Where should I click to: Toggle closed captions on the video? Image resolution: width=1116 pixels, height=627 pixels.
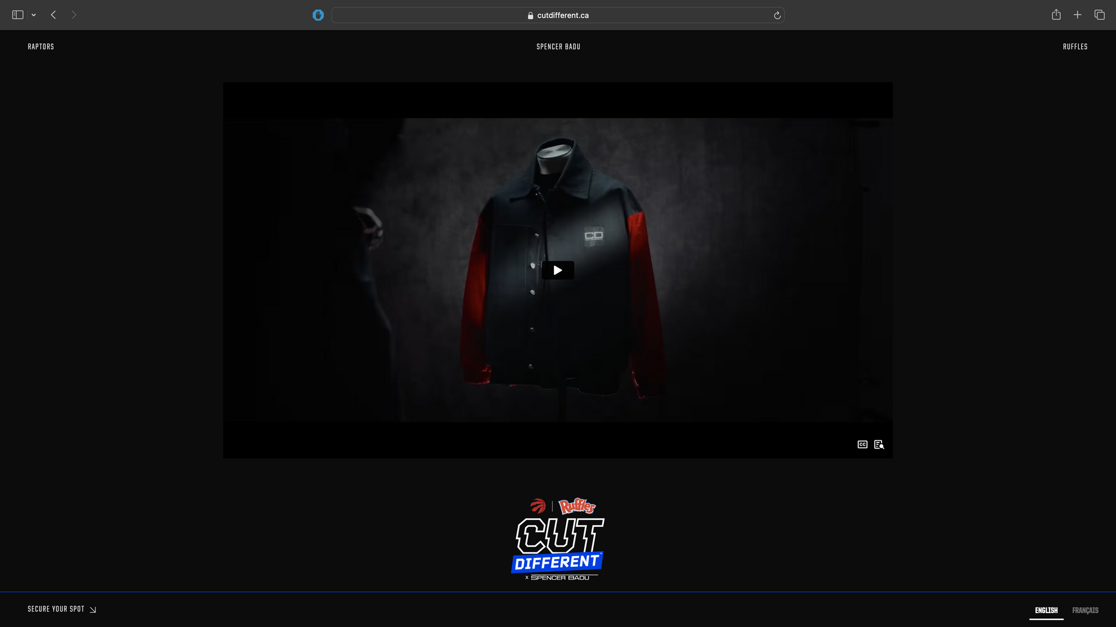coord(862,444)
